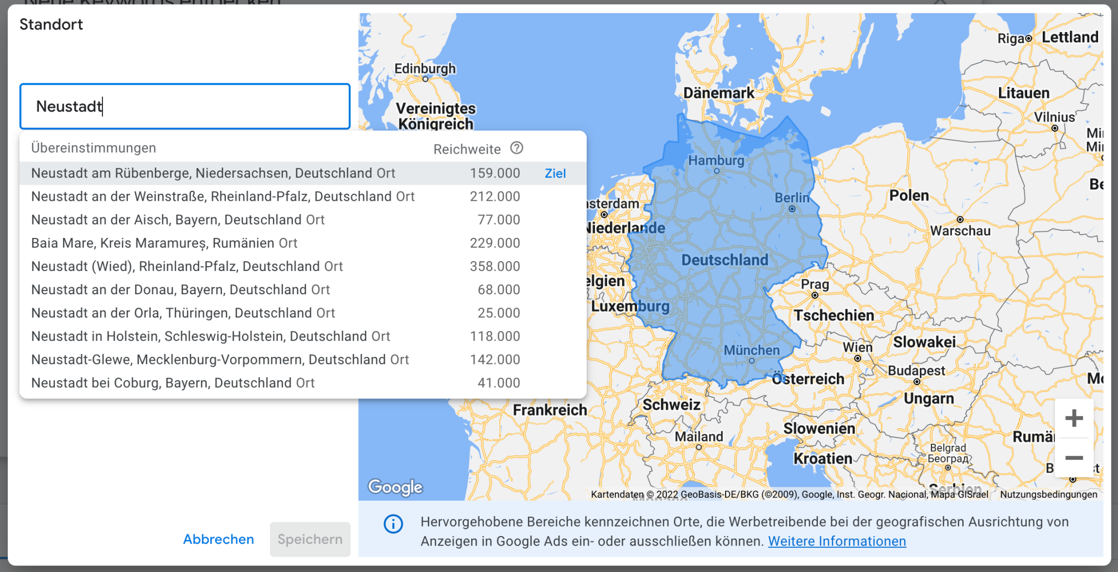Click Abbrechen to cancel
The image size is (1118, 572).
point(219,539)
